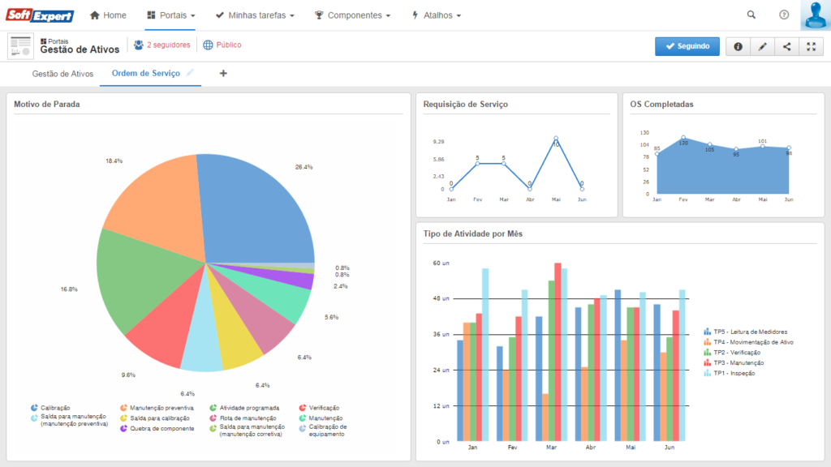The image size is (831, 467).
Task: Toggle TP3 - Manutenção legend series
Action: coord(738,362)
